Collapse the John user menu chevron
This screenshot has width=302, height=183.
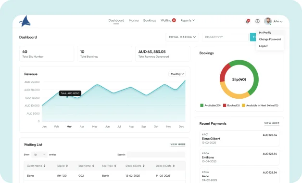click(x=281, y=22)
